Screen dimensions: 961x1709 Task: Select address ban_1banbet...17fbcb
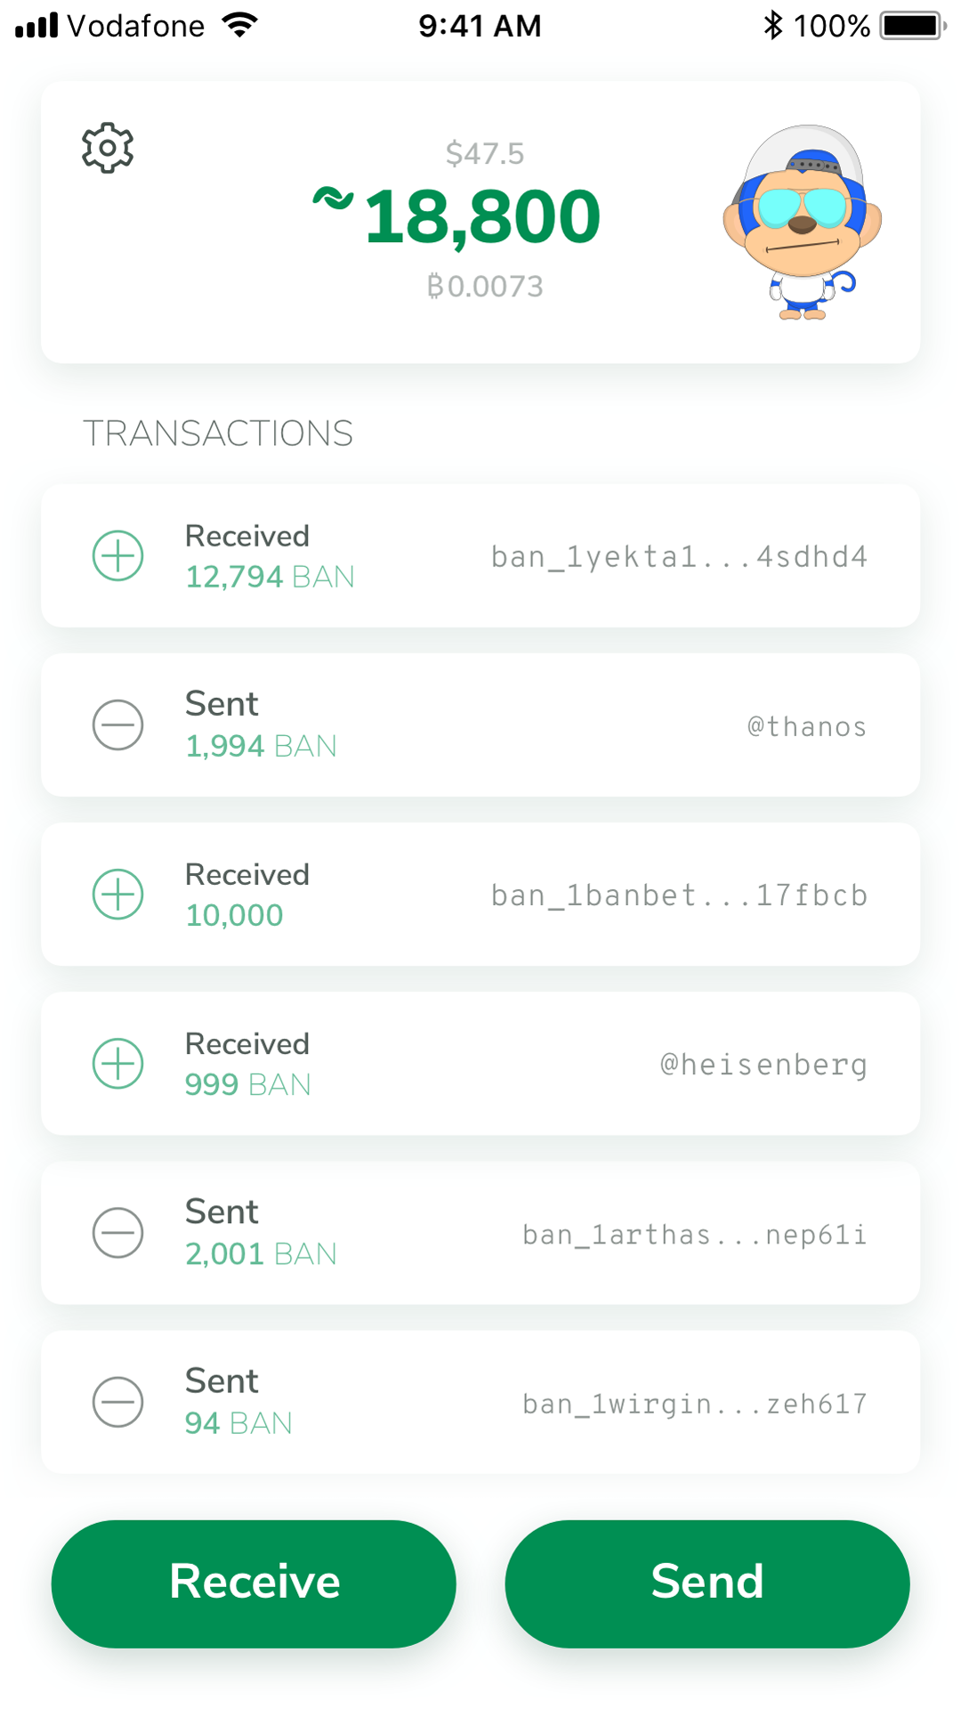pos(679,895)
